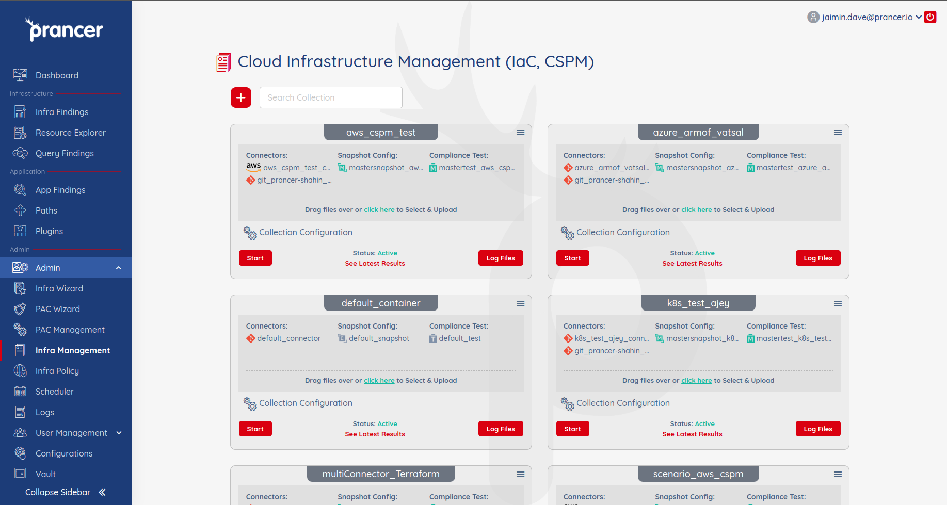Open Collection Configuration for aws_cspm_test
Viewport: 947px width, 505px height.
tap(298, 233)
